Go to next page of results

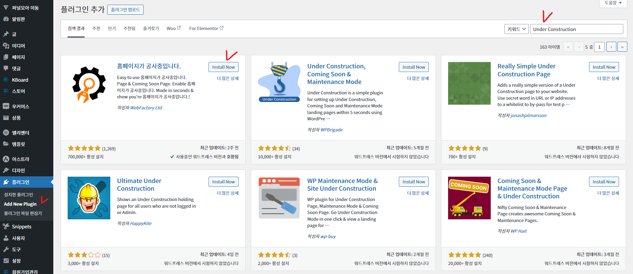(x=611, y=47)
